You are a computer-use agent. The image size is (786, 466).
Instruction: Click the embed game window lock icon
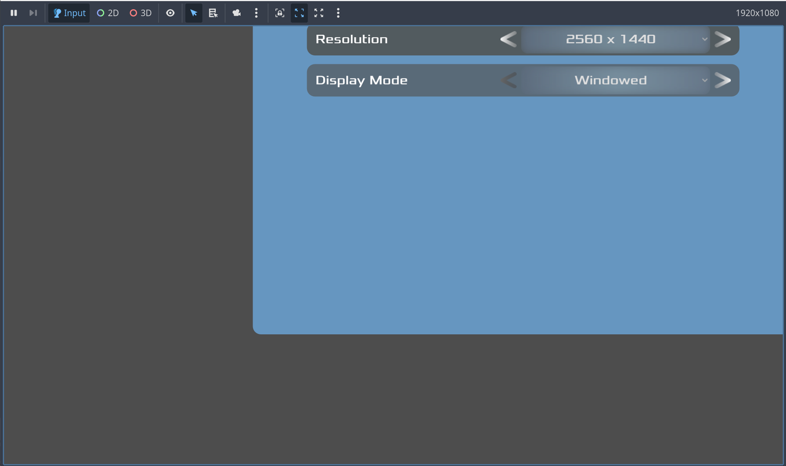[x=280, y=13]
